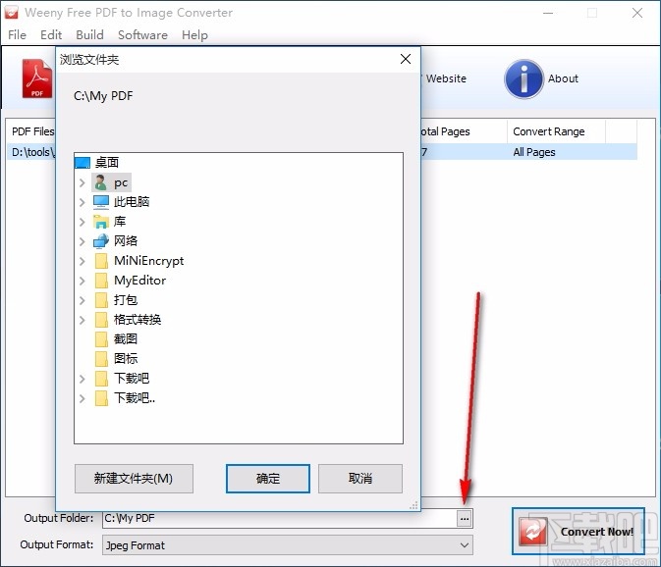Select the 下载吧.. folder icon
661x567 pixels.
pyautogui.click(x=101, y=398)
